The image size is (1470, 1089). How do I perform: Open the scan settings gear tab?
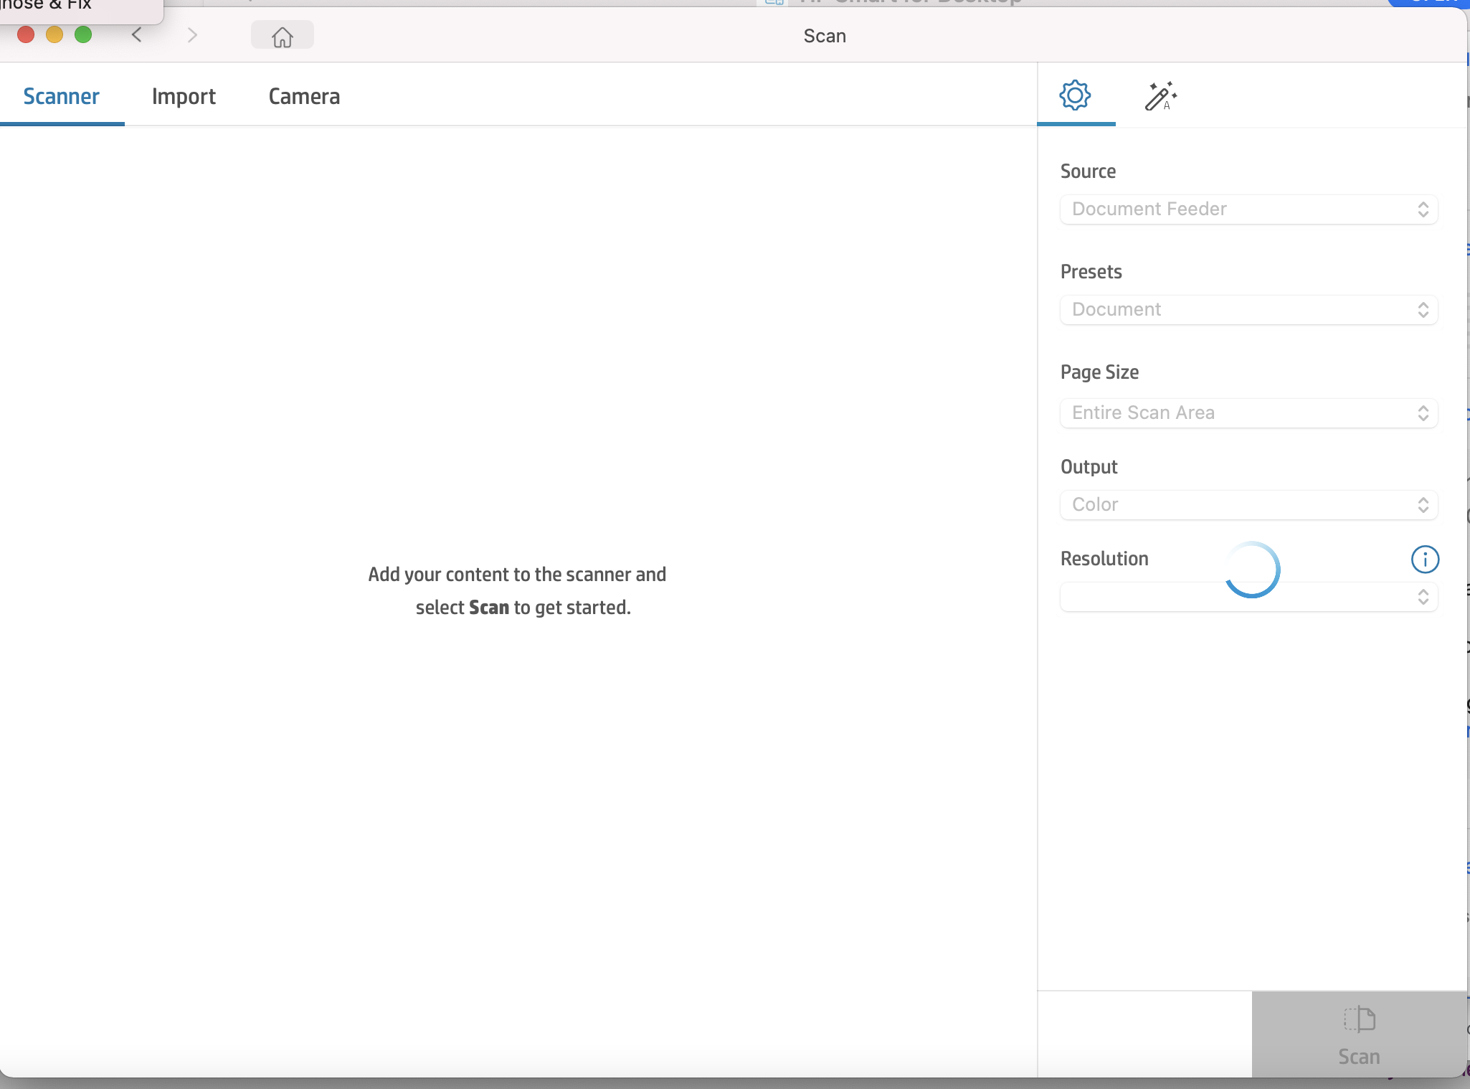tap(1075, 95)
